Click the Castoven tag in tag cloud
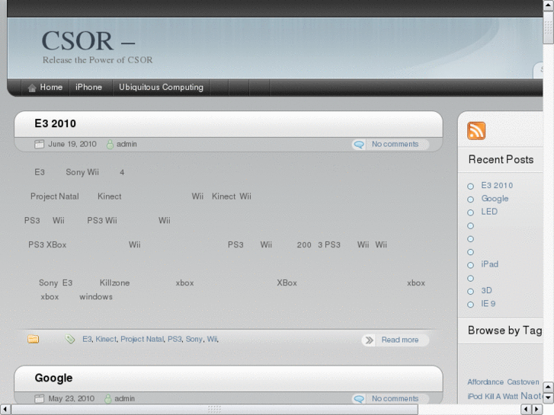The width and height of the screenshot is (554, 415). click(x=523, y=381)
